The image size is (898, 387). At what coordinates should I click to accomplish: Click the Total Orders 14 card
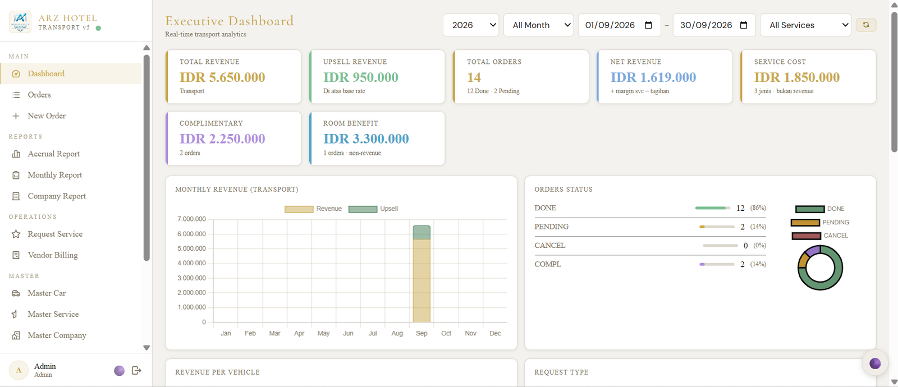tap(521, 77)
